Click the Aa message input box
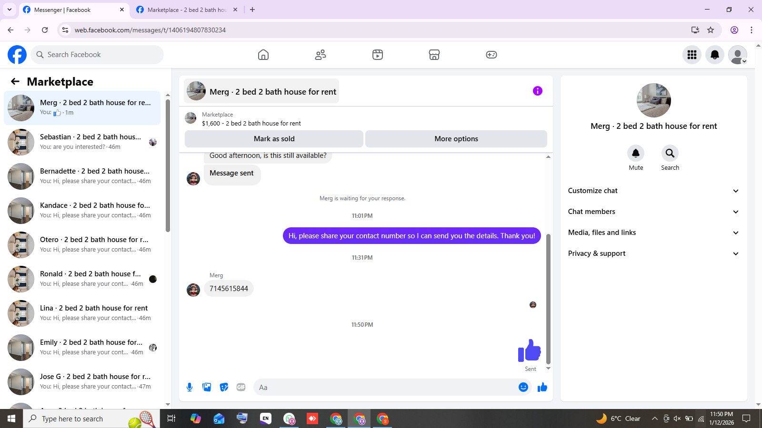Screen dimensions: 762x428 (386, 387)
